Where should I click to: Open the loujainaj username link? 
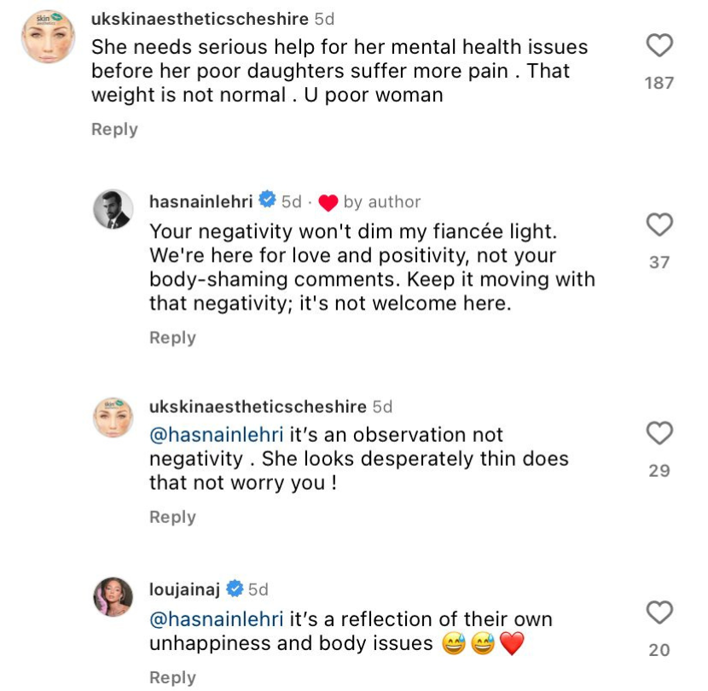point(184,589)
